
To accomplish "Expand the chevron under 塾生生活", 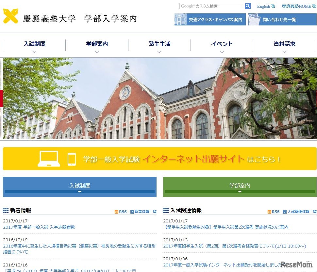I will [x=159, y=52].
